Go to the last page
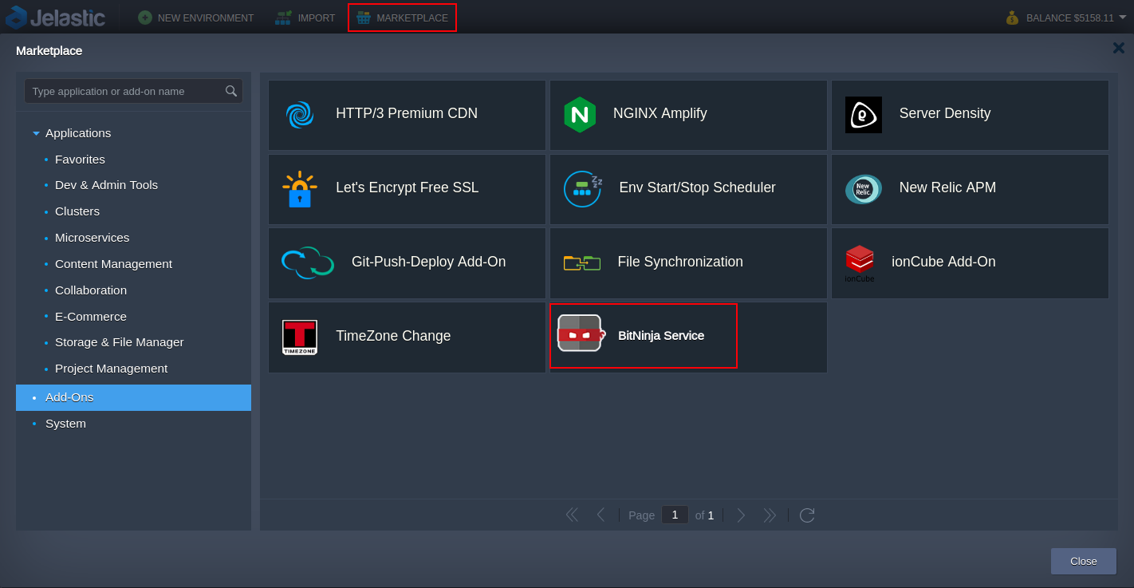Image resolution: width=1134 pixels, height=588 pixels. [770, 515]
